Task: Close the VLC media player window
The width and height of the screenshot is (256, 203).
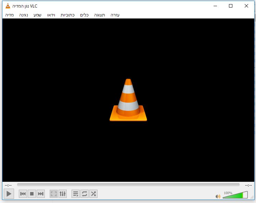Action: click(x=246, y=6)
